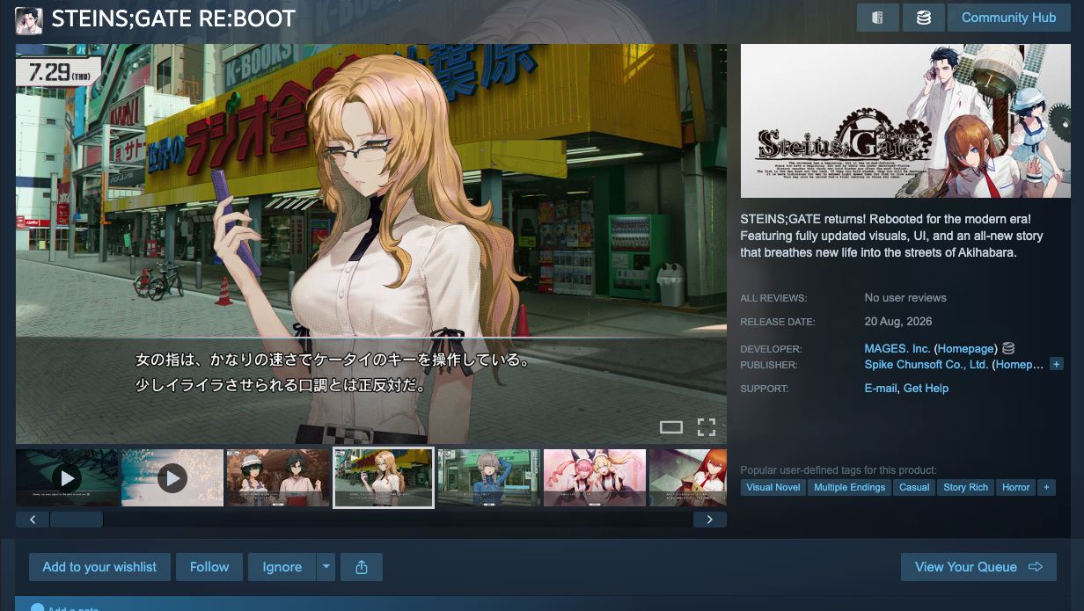Click the thumbnail strip scrollbar handle
The image size is (1084, 611).
pos(77,520)
